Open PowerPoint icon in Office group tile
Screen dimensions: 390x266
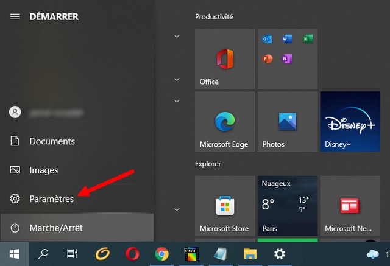267,59
